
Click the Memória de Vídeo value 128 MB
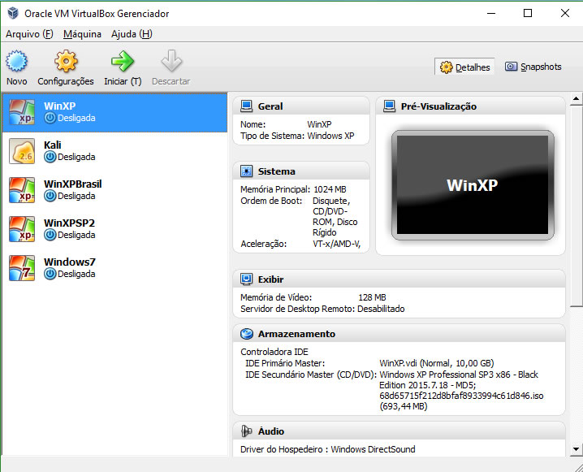pos(372,297)
